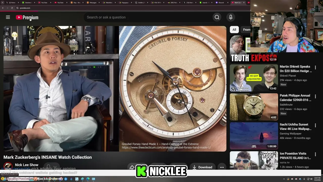Screen dimensions: 323x182
Task: Select the 'From' filter chip
Action: (x=246, y=30)
